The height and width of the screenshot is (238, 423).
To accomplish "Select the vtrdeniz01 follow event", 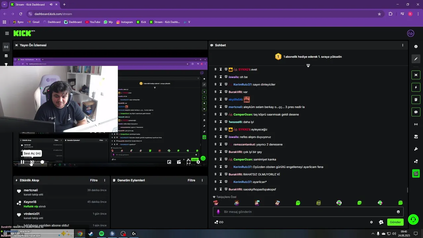I will 61,216.
